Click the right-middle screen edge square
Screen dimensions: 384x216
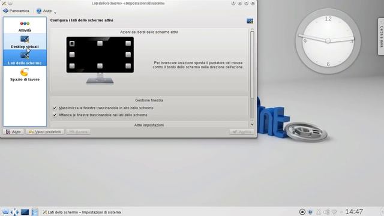(x=128, y=55)
